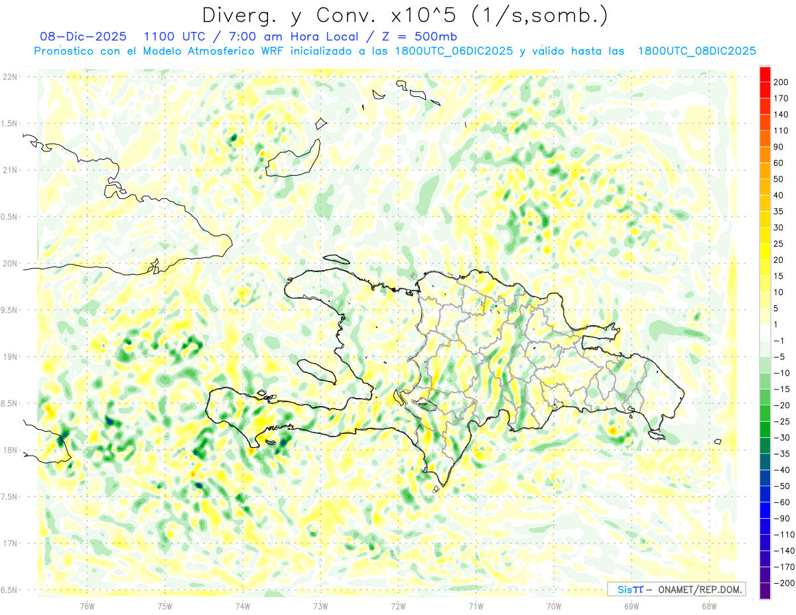Viewport: 796px width, 615px height.
Task: Click the '22N' latitude axis label
Action: pyautogui.click(x=10, y=77)
